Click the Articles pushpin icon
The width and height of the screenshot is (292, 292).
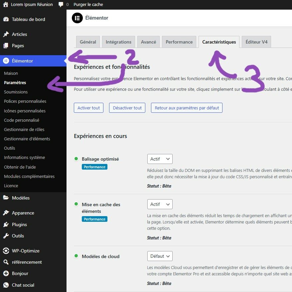coord(6,34)
